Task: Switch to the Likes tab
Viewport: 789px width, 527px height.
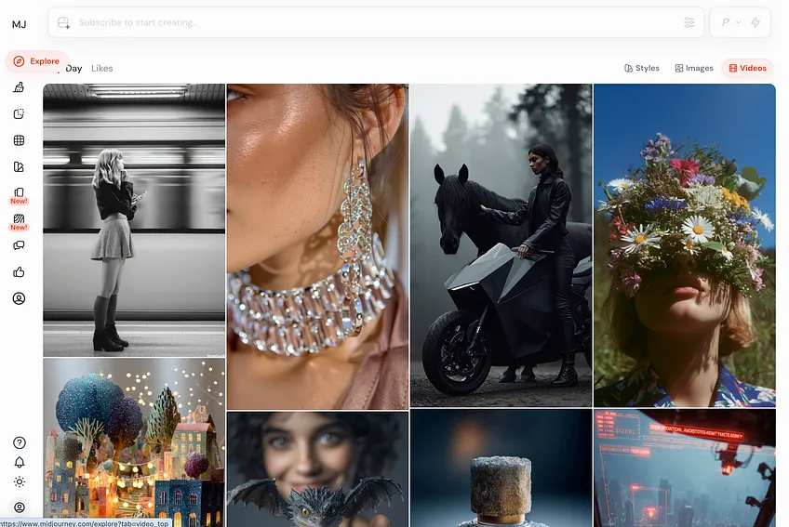Action: coord(101,68)
